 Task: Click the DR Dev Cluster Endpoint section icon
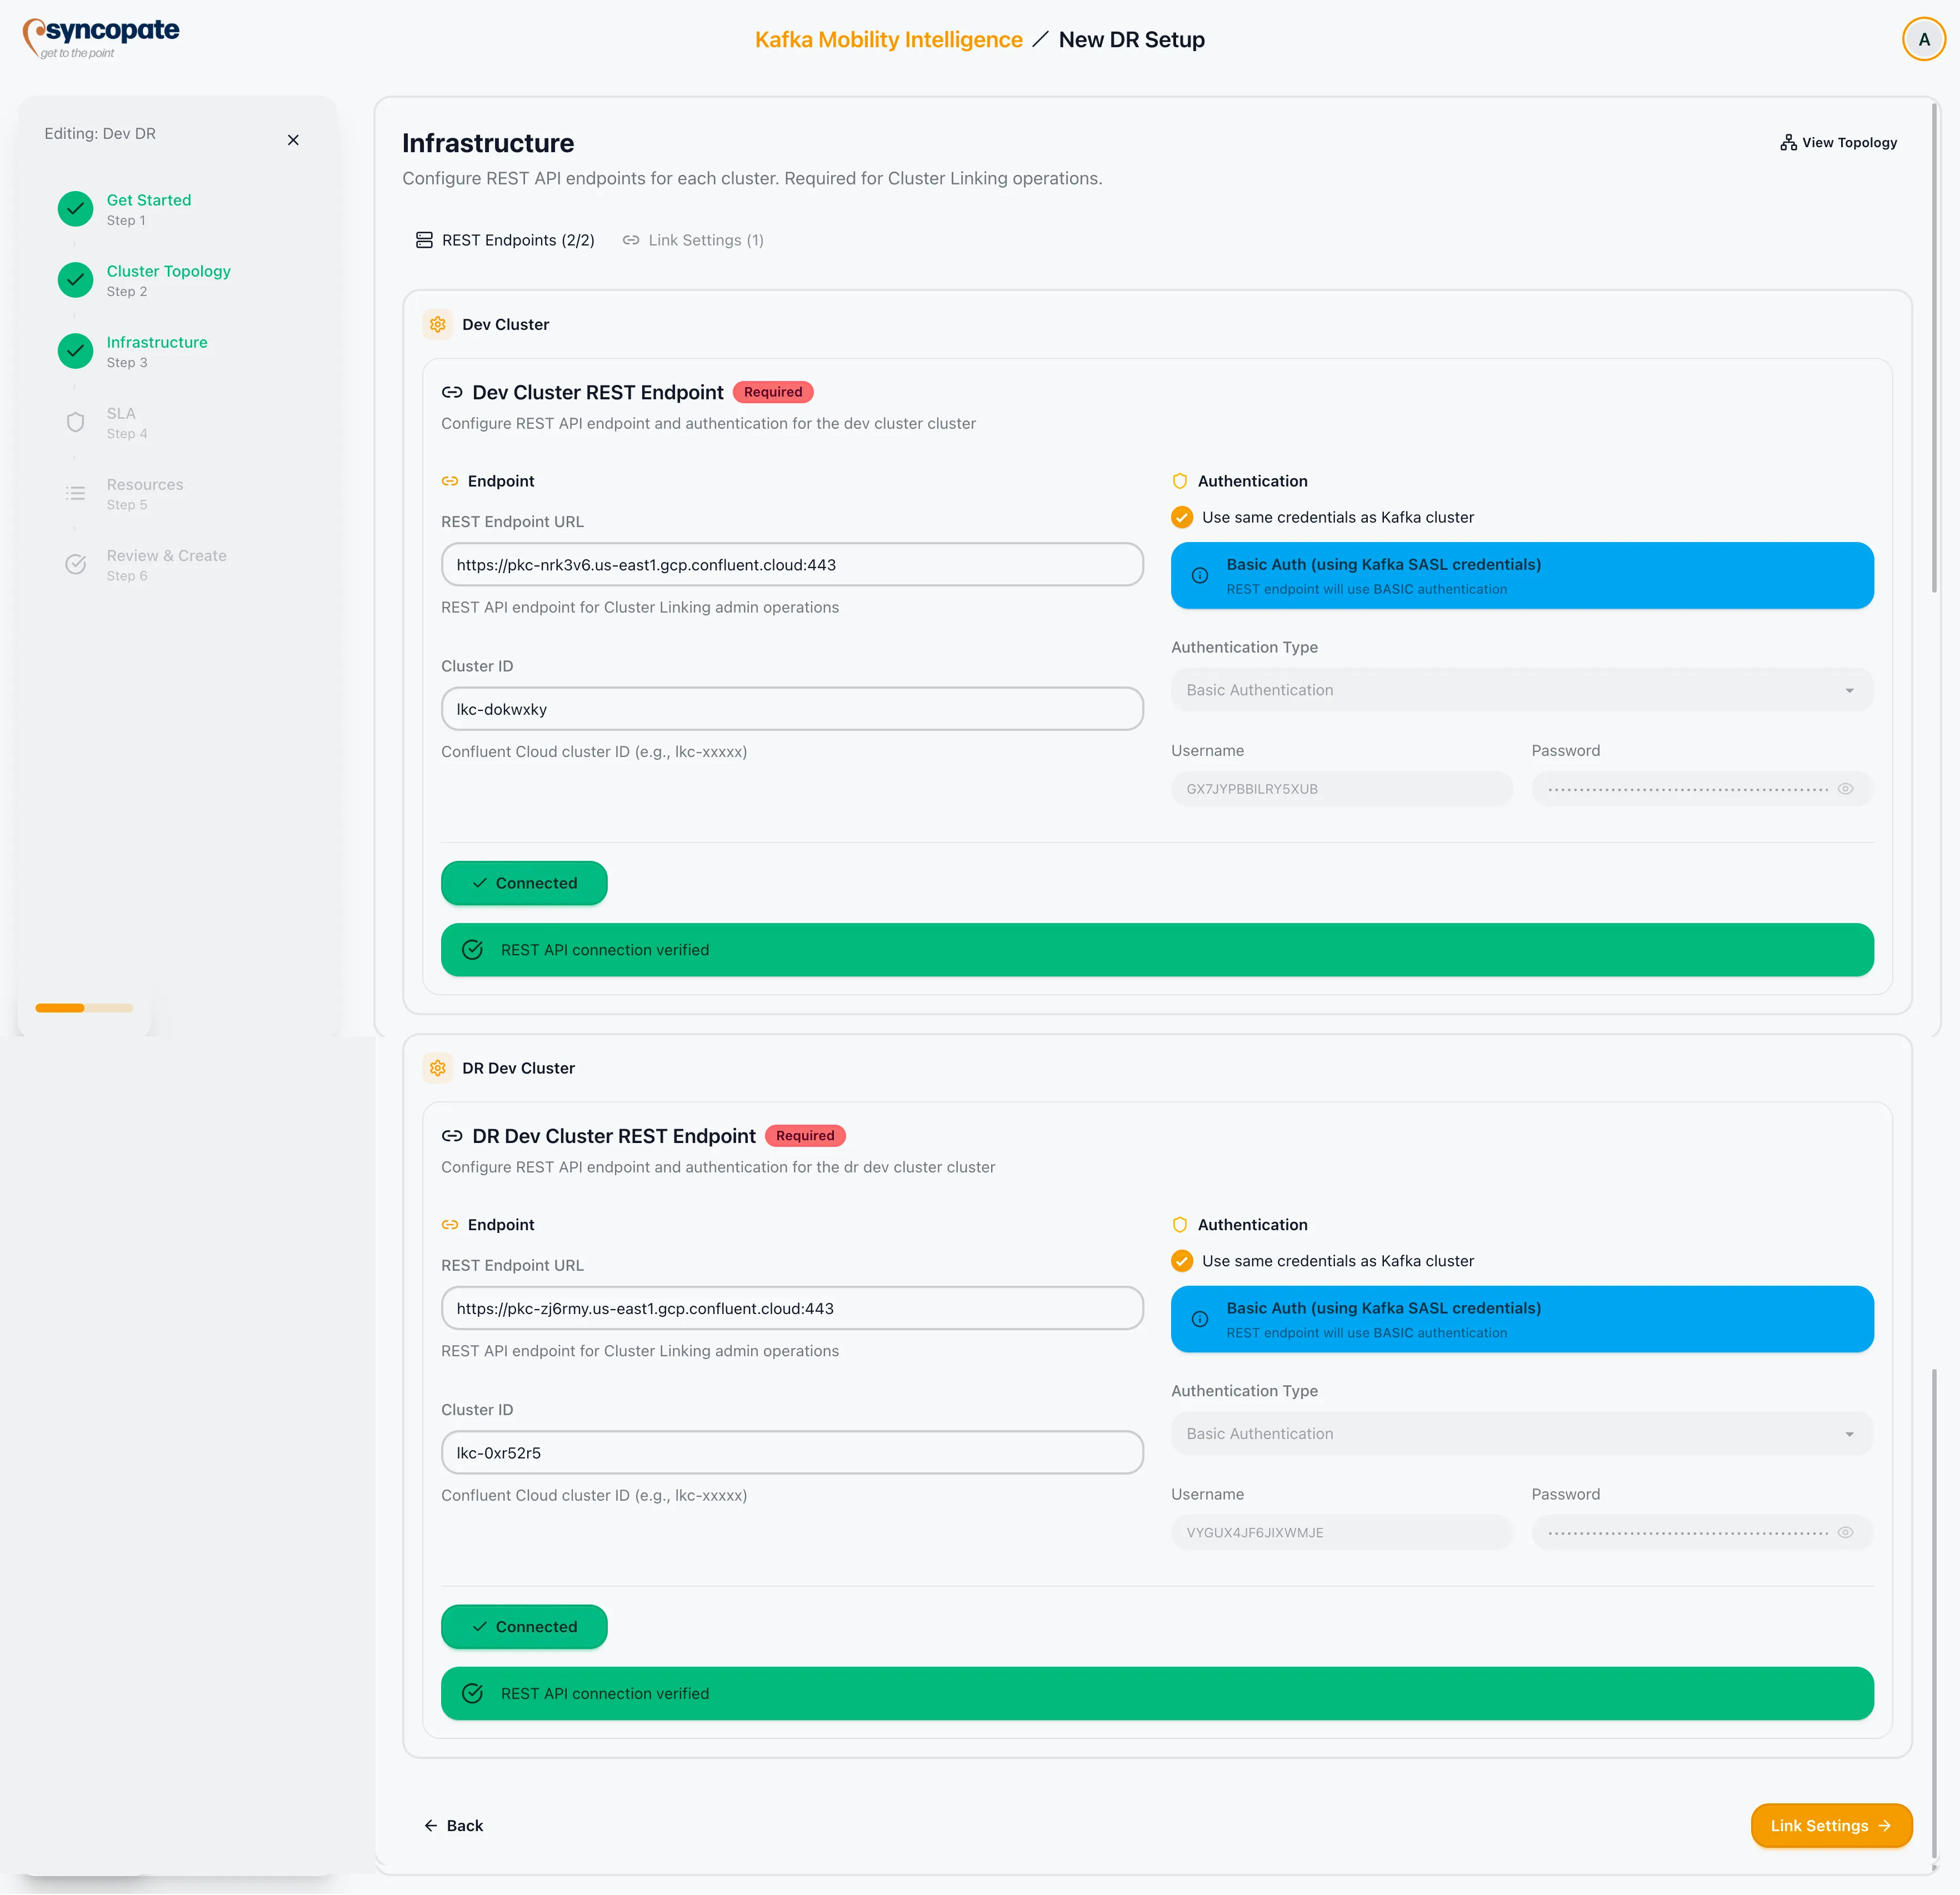450,1225
